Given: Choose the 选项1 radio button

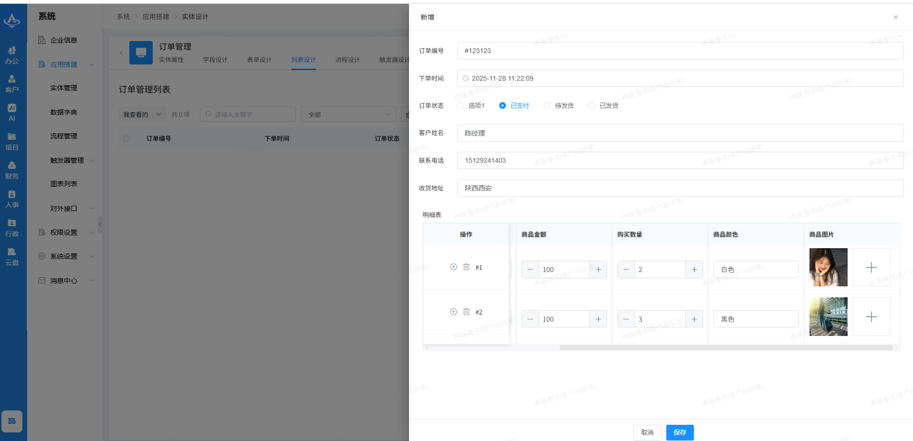Looking at the screenshot, I should click(461, 105).
